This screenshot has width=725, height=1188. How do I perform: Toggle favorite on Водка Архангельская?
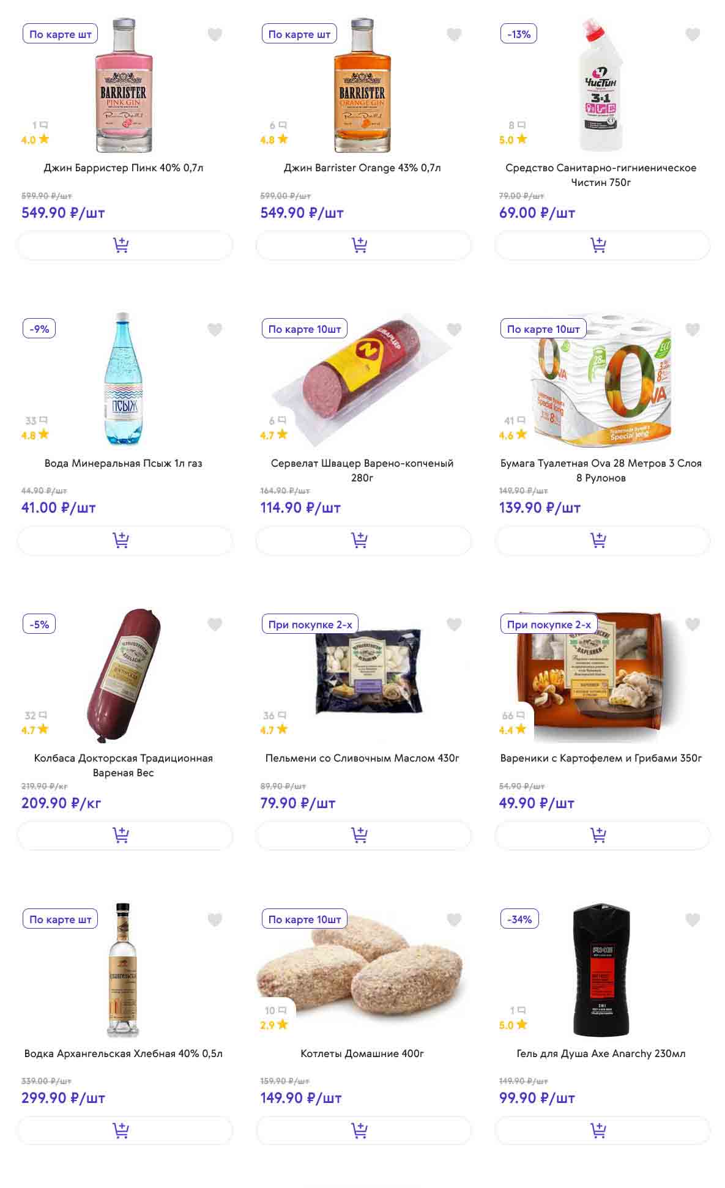coord(215,919)
